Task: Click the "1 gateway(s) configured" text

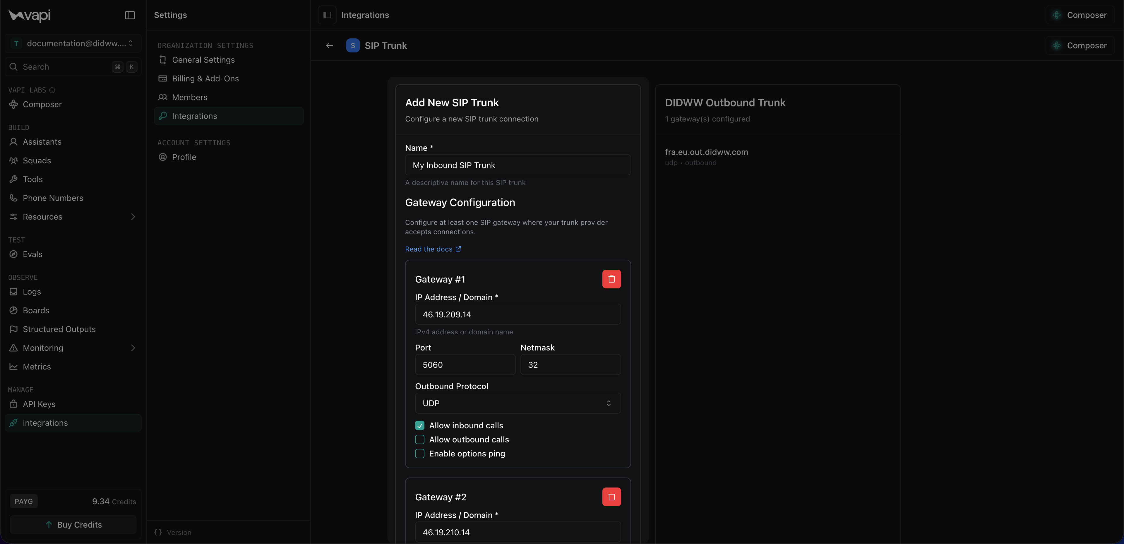Action: [707, 119]
